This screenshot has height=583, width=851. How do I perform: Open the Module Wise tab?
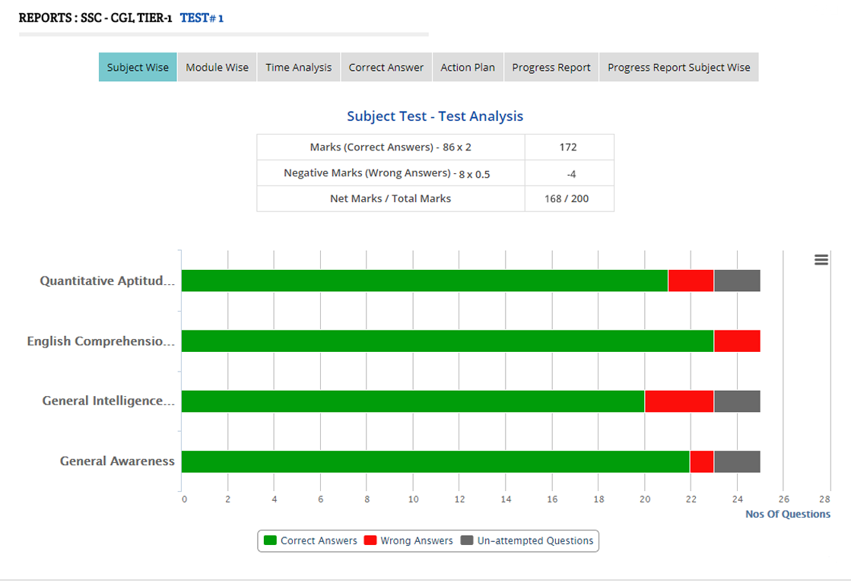click(217, 67)
